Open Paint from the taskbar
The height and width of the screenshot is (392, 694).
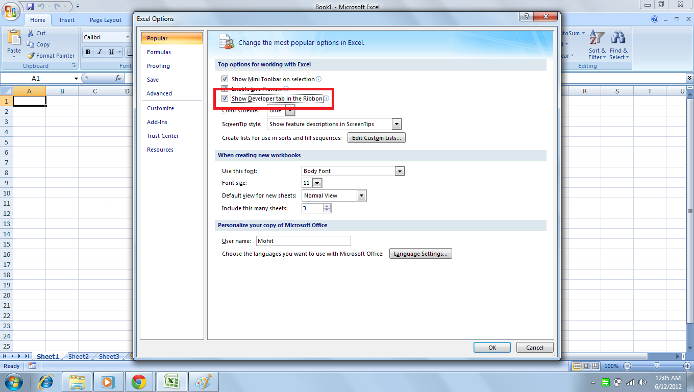click(x=204, y=382)
